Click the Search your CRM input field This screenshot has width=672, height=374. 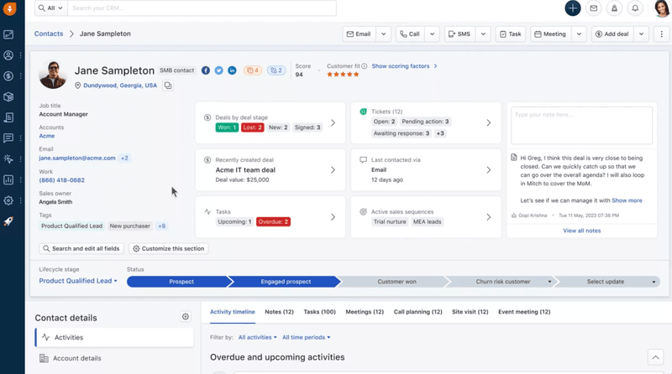(x=202, y=8)
